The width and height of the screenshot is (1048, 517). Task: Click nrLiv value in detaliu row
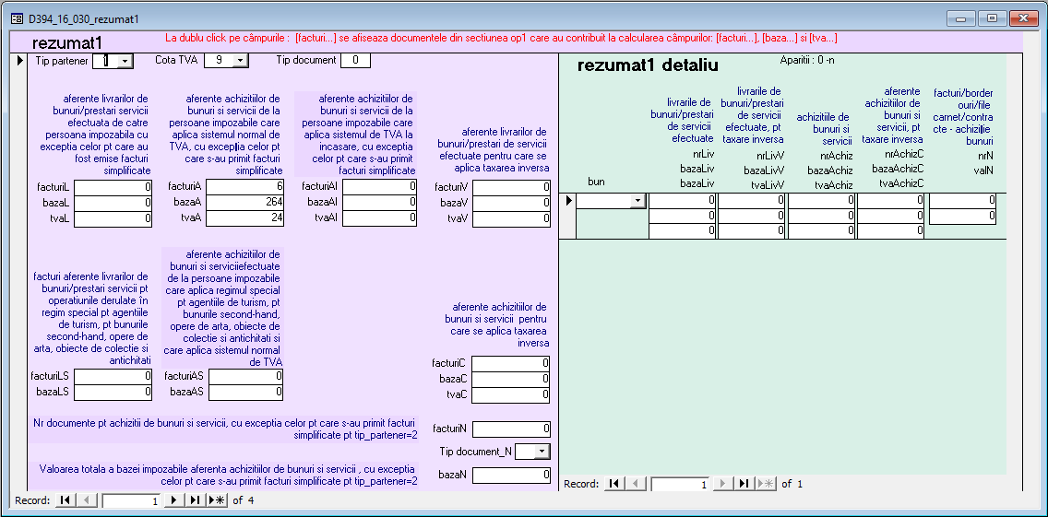[x=683, y=200]
